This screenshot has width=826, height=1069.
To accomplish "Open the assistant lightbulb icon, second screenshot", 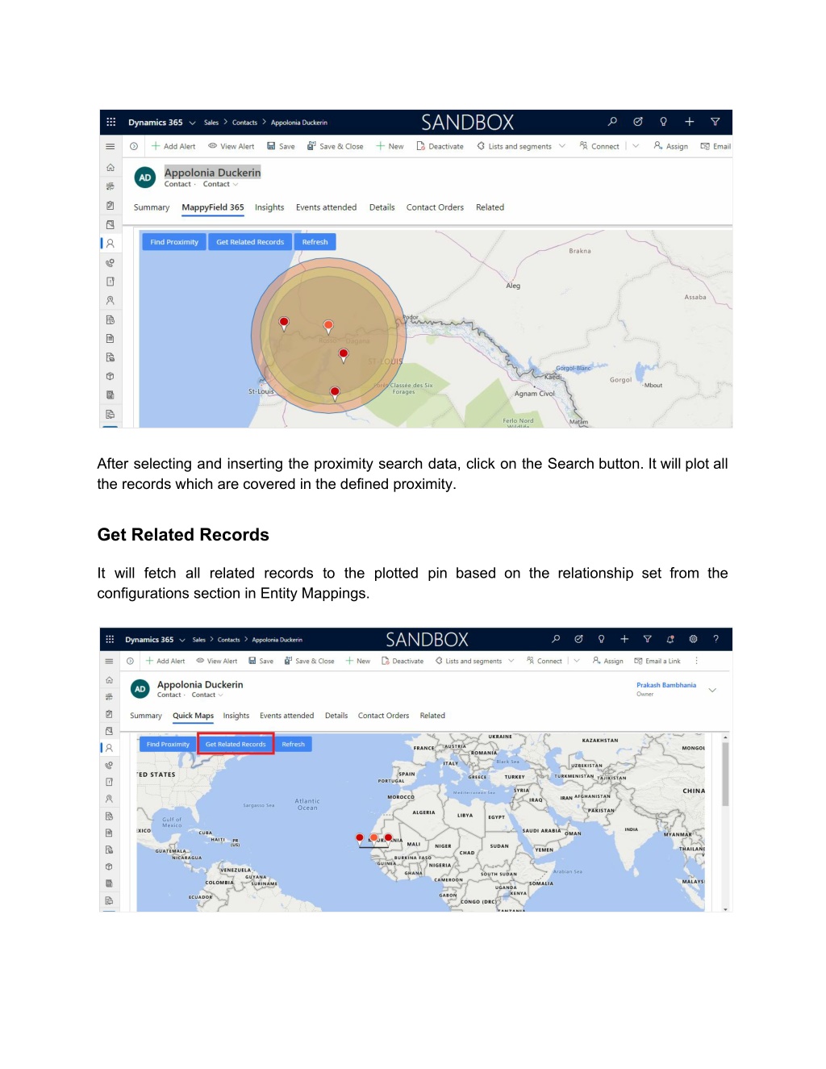I will tap(601, 639).
